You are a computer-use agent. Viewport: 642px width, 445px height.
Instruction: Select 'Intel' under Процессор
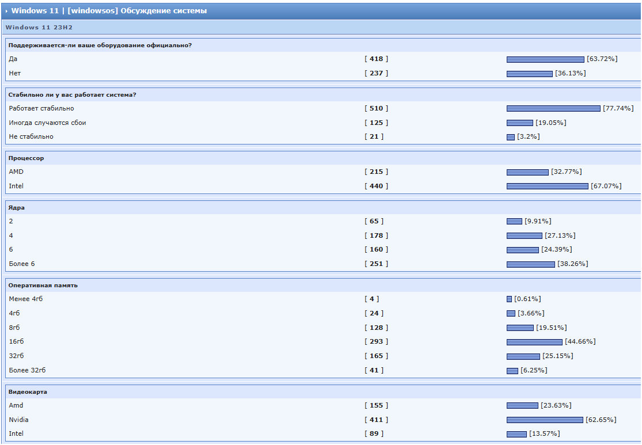(16, 187)
